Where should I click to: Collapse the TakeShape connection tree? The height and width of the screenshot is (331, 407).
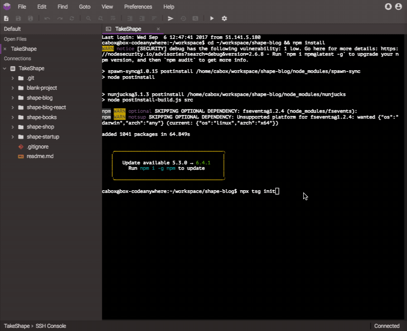5,68
